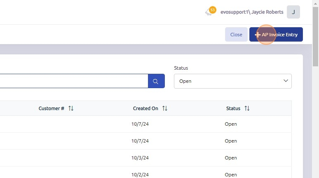Click the Status column header label

coord(233,108)
